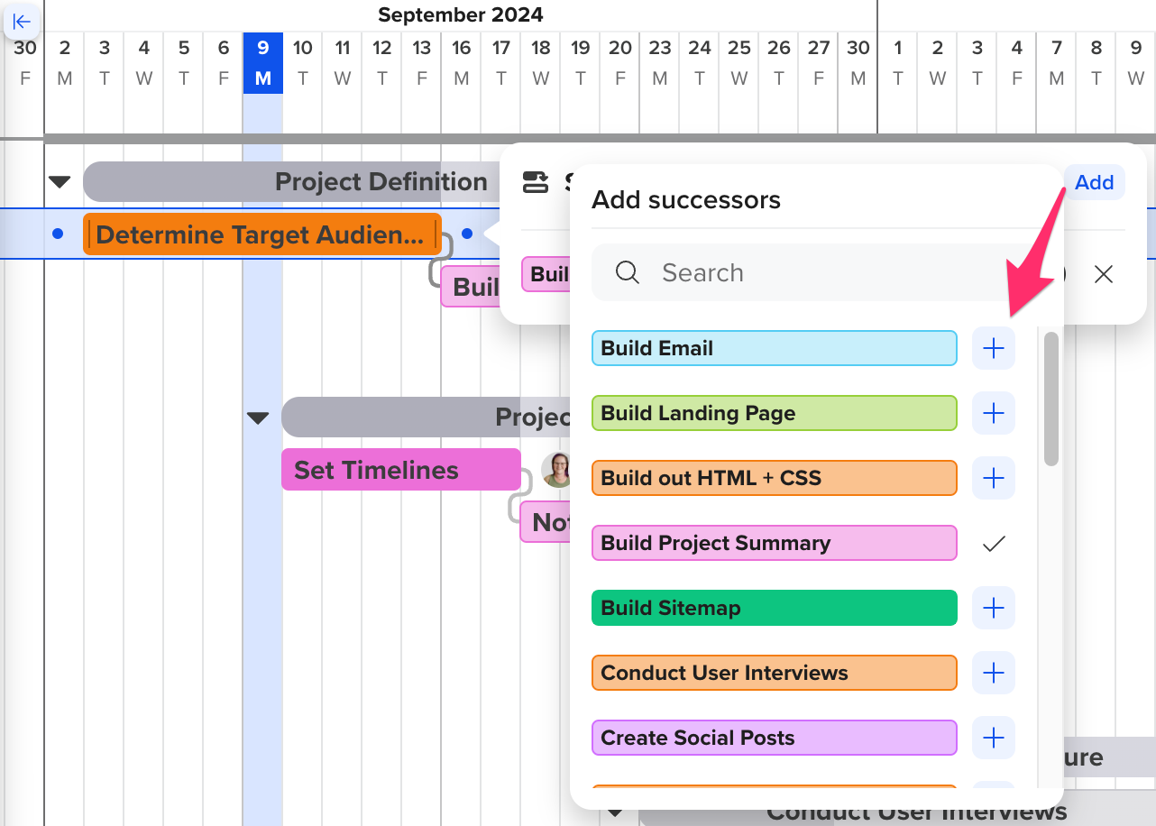Screen dimensions: 1156x826
Task: Close the Add successors dialog with the X
Action: 1104,274
